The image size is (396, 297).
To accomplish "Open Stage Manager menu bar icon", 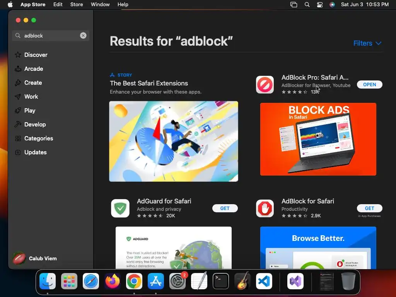I will [x=294, y=4].
